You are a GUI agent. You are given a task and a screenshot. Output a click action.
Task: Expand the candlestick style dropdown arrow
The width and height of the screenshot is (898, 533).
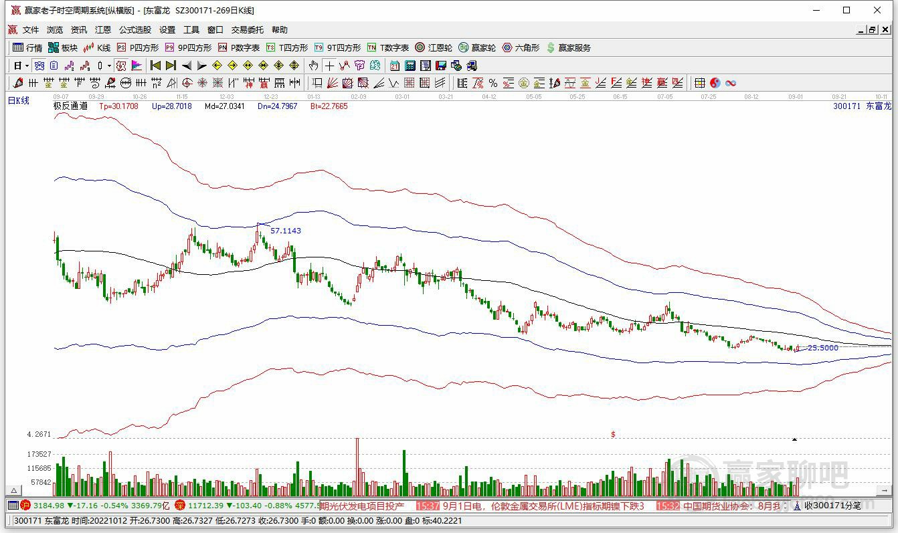click(x=109, y=66)
